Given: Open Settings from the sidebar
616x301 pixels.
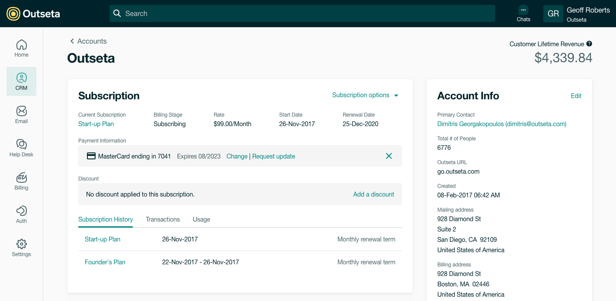Looking at the screenshot, I should click(21, 247).
